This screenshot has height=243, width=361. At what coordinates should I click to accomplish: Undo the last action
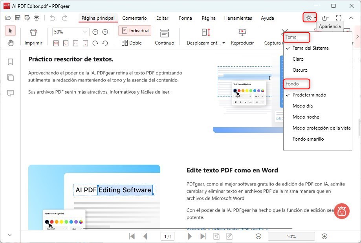53,18
